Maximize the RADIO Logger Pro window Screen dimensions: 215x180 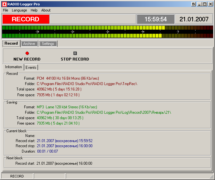point(204,4)
